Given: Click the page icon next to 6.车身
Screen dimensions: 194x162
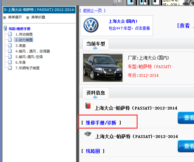Looking at the screenshot, I should [x=10, y=62].
